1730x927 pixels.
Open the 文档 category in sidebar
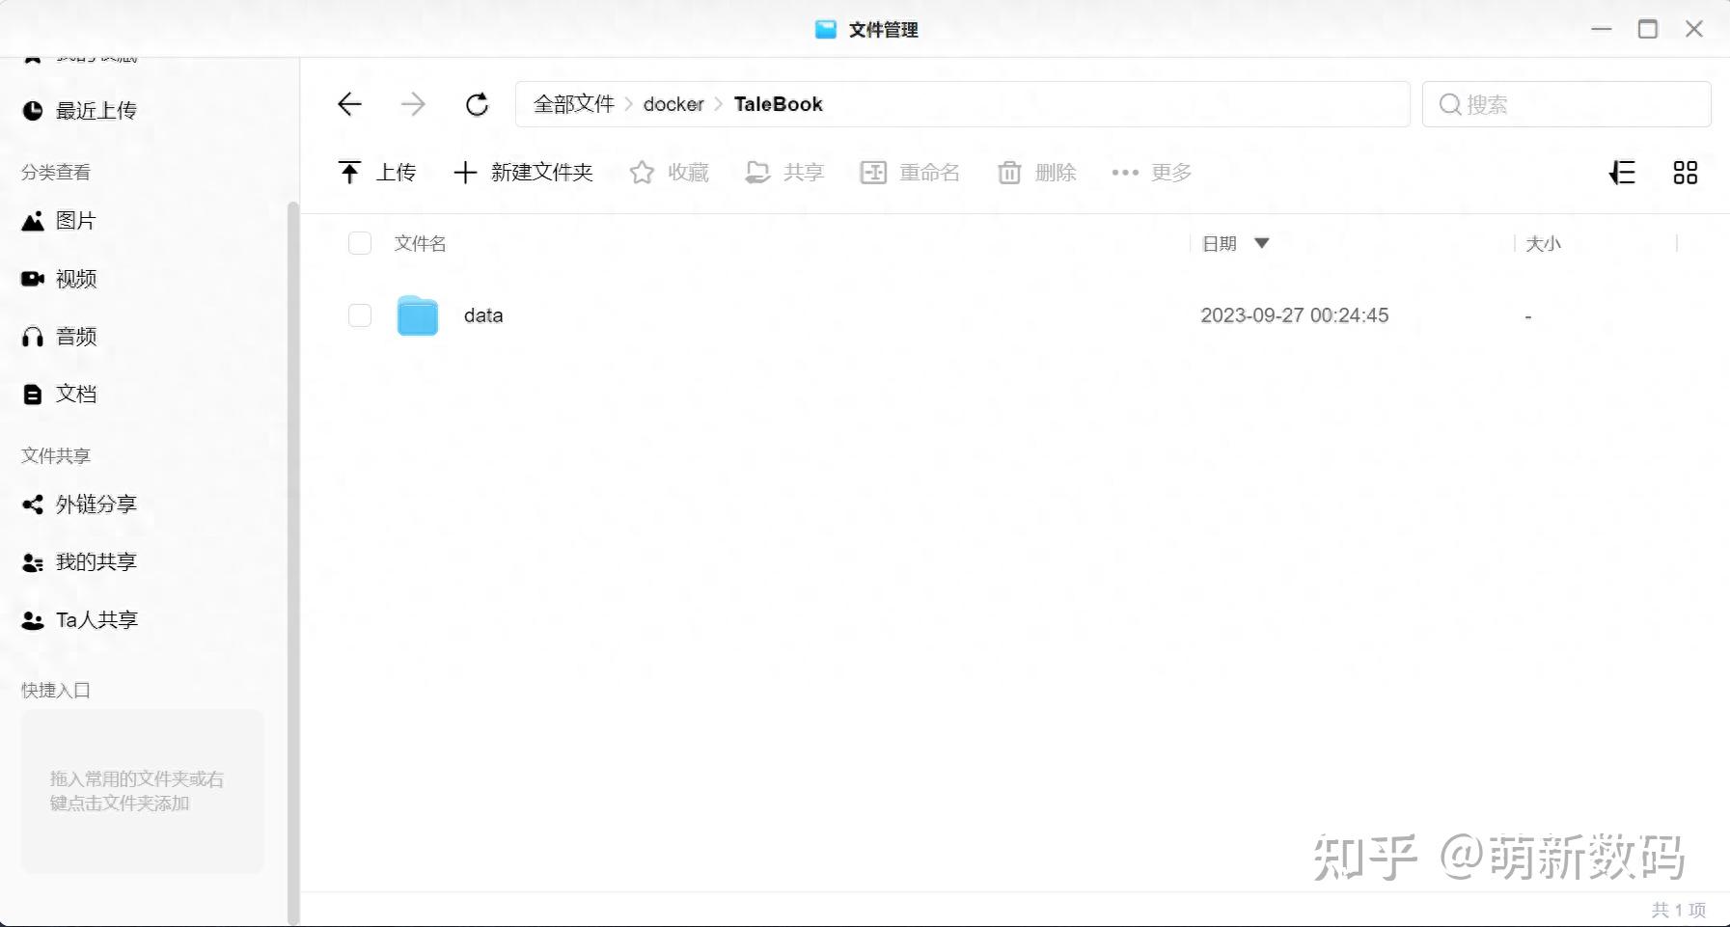(74, 394)
